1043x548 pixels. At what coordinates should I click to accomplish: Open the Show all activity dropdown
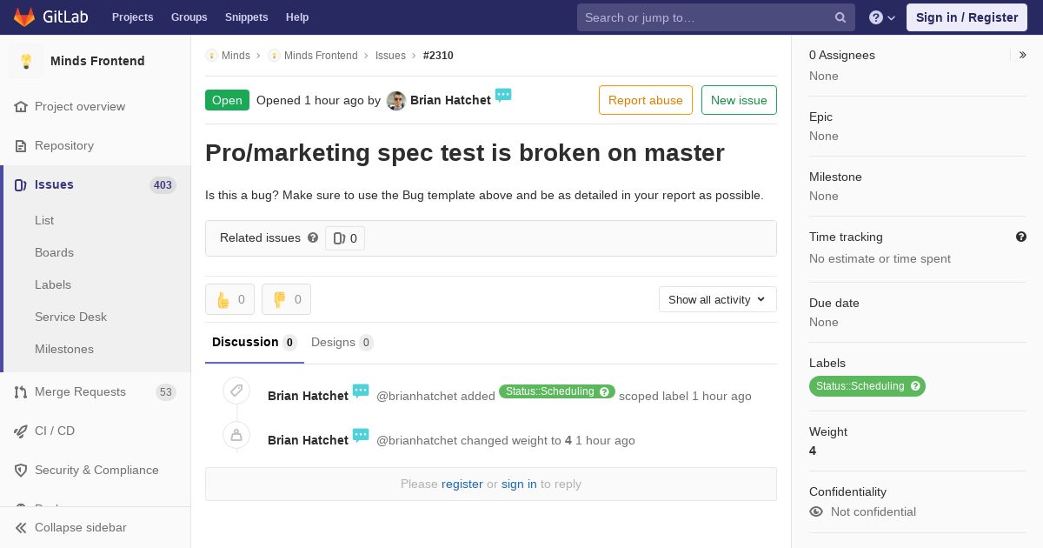[x=718, y=299]
